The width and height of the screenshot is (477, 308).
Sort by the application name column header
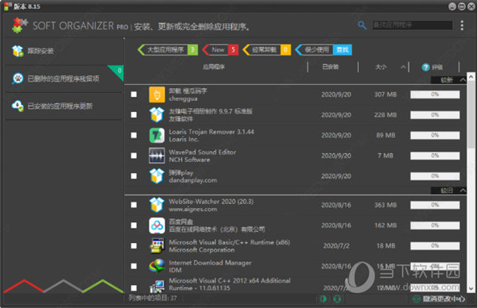pos(214,67)
